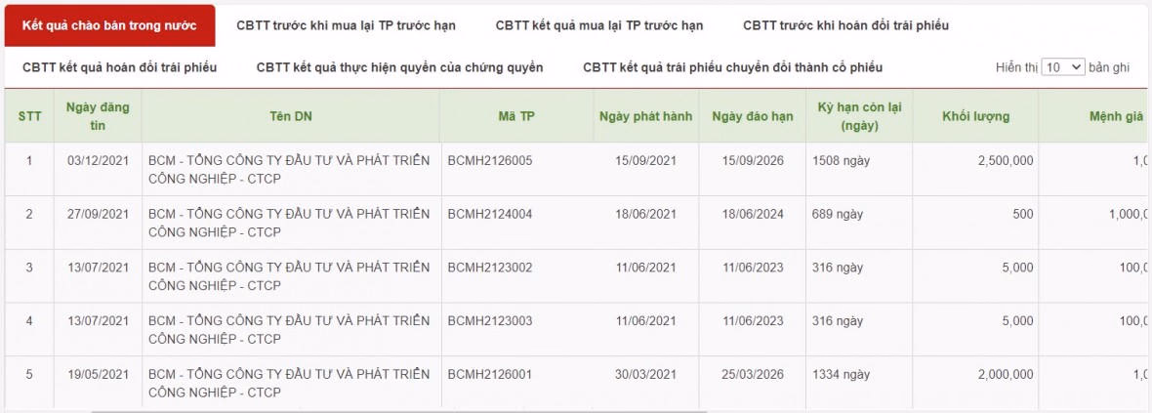Click the Ngày phát hành column header
The image size is (1152, 413).
(645, 116)
